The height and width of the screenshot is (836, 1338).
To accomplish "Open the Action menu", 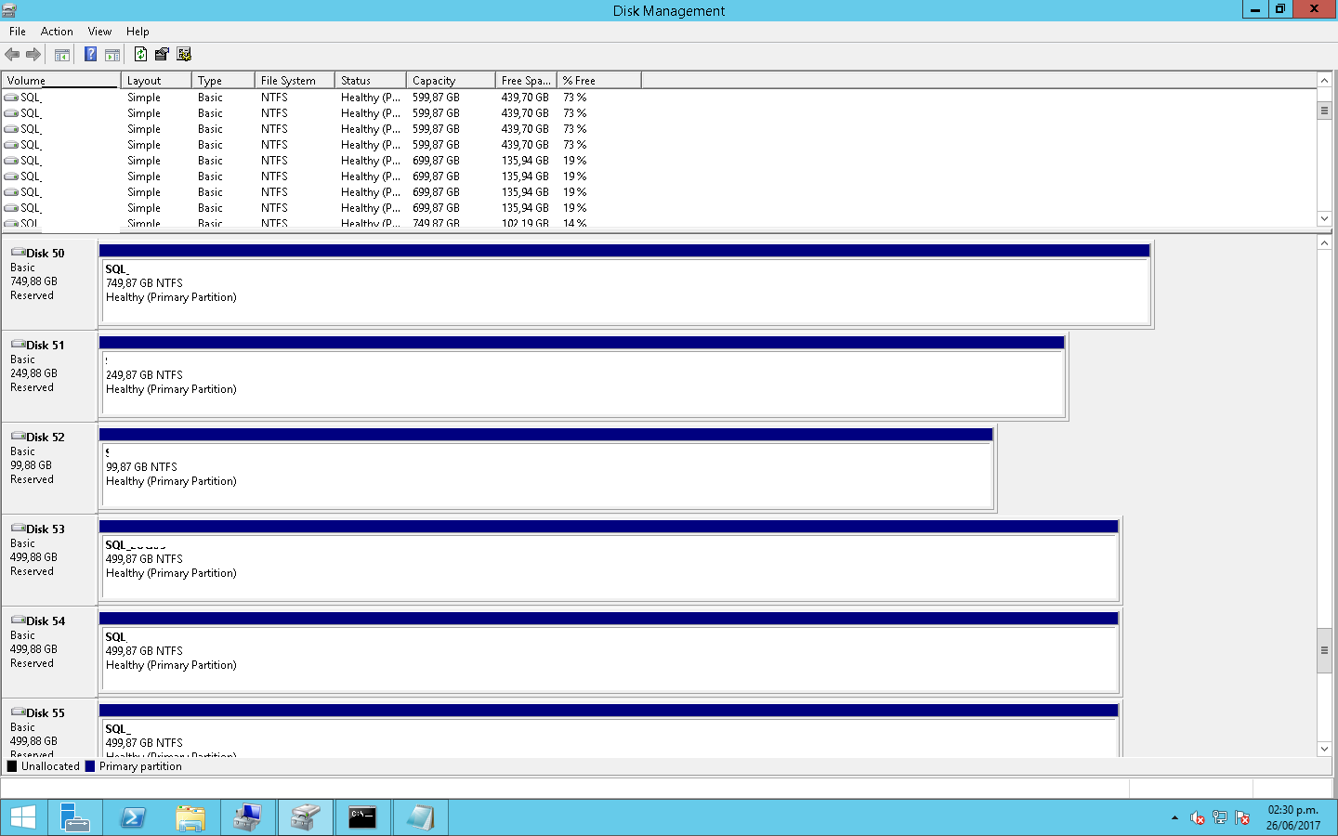I will pyautogui.click(x=57, y=32).
